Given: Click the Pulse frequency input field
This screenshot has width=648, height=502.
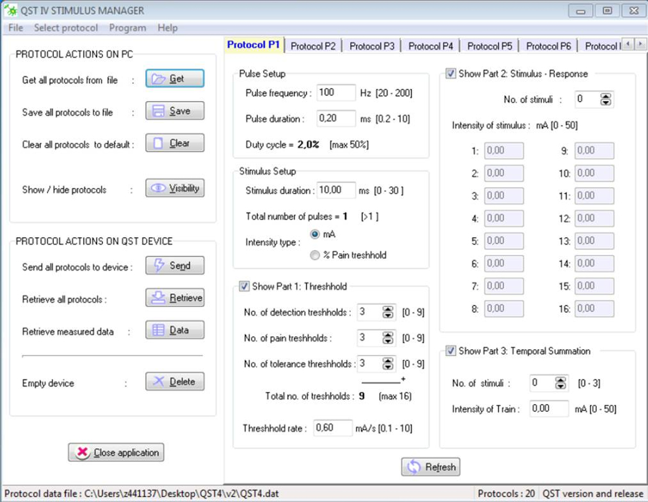Looking at the screenshot, I should tap(336, 93).
